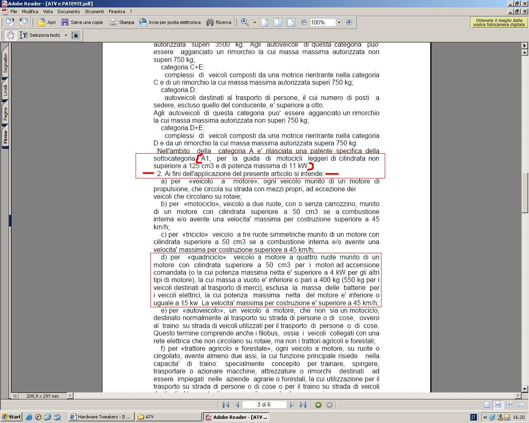Switch to single page layout
The width and height of the screenshot is (529, 423).
click(x=487, y=405)
